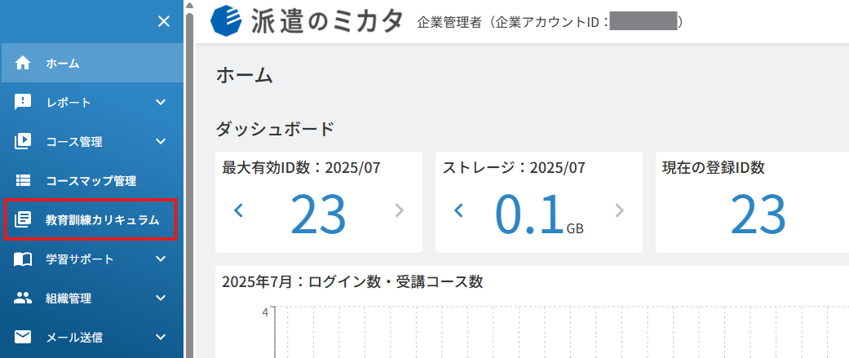This screenshot has height=358, width=849.
Task: Click the 最大有効ID数：2025/07 card label
Action: [302, 168]
